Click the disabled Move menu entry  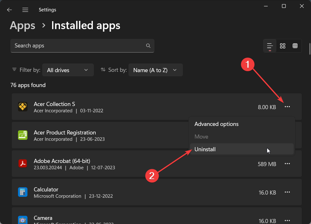(242, 137)
